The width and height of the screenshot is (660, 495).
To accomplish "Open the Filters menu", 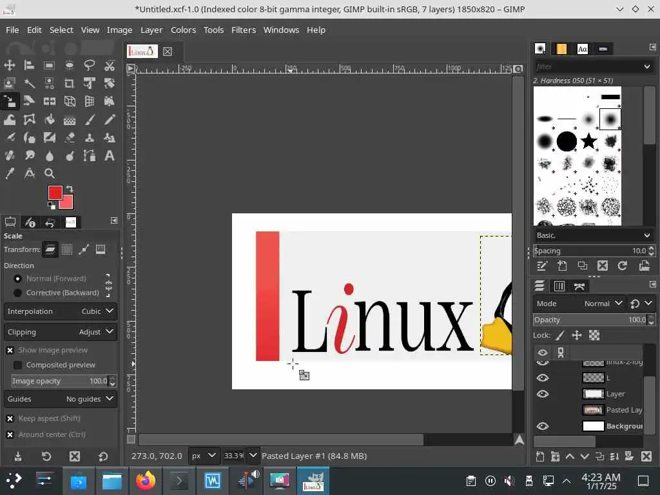I will pyautogui.click(x=243, y=30).
